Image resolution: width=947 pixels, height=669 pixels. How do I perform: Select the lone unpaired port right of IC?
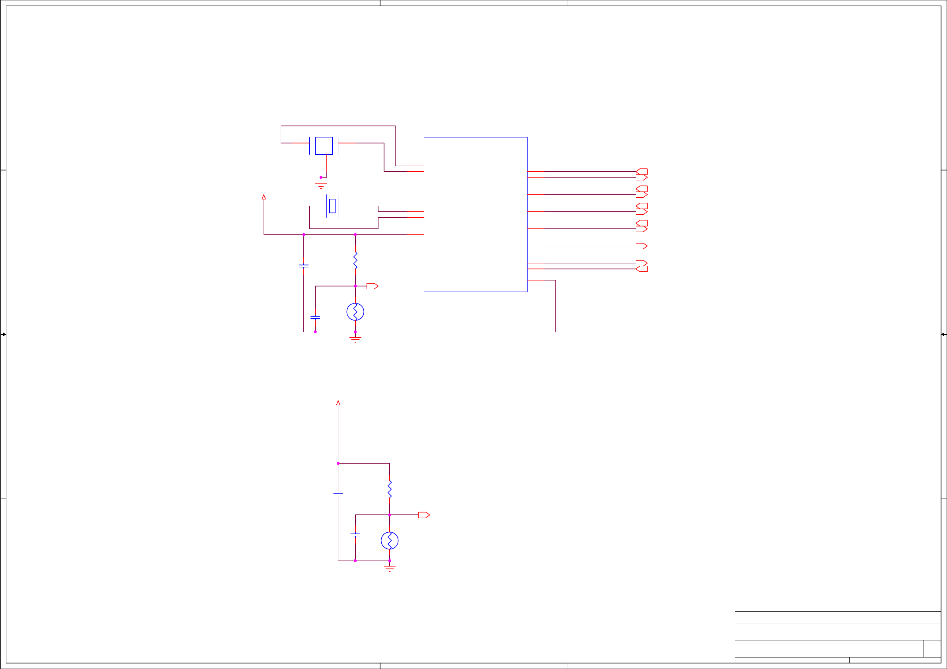click(641, 246)
